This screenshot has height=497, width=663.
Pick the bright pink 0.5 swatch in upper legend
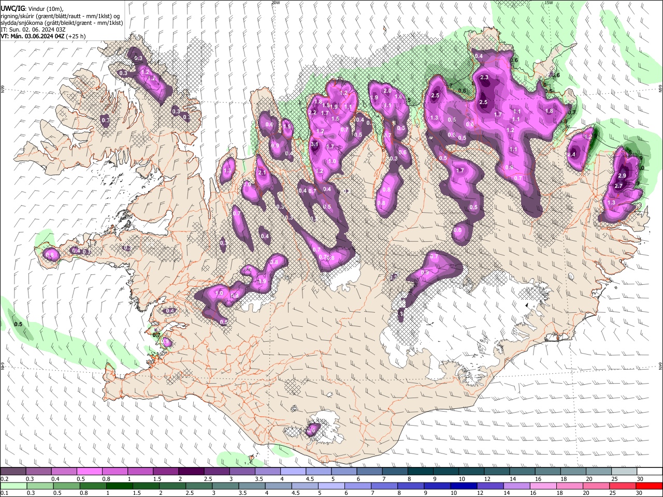[x=89, y=472]
